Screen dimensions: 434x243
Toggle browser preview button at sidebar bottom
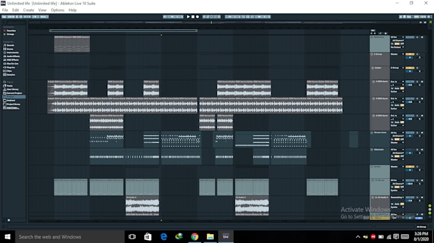point(9,220)
